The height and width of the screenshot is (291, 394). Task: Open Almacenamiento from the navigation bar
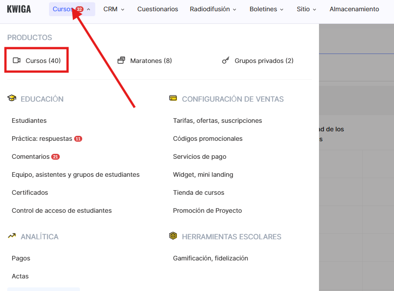(354, 9)
